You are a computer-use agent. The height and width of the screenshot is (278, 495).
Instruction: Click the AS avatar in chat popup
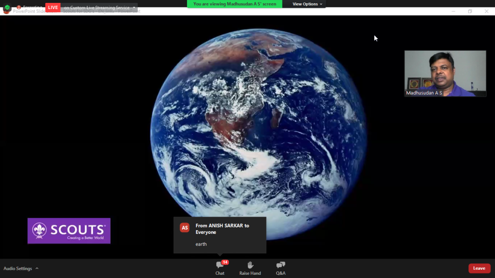185,228
